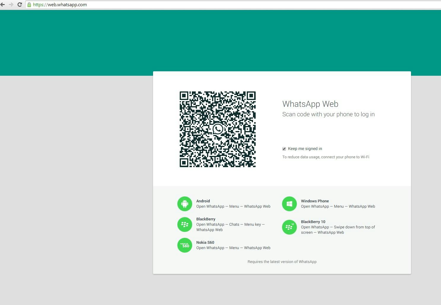Click the Android robot icon

[x=185, y=204]
